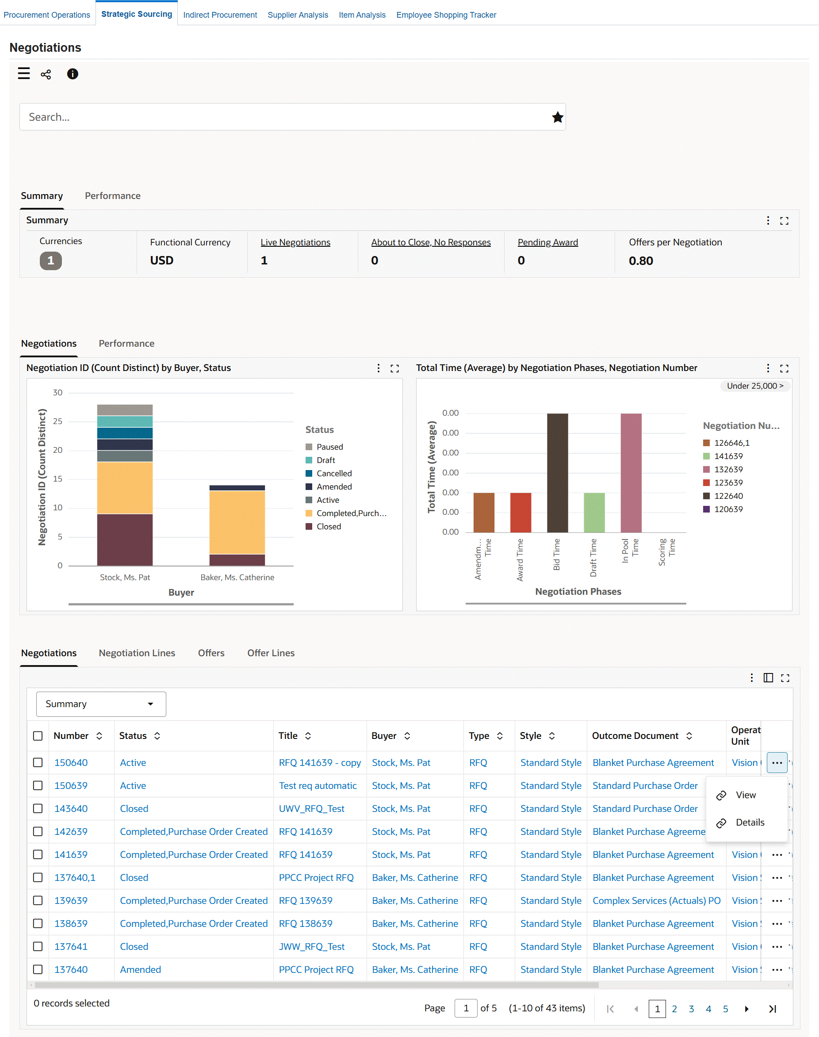Open the About to Close, No Responses link

pyautogui.click(x=431, y=242)
